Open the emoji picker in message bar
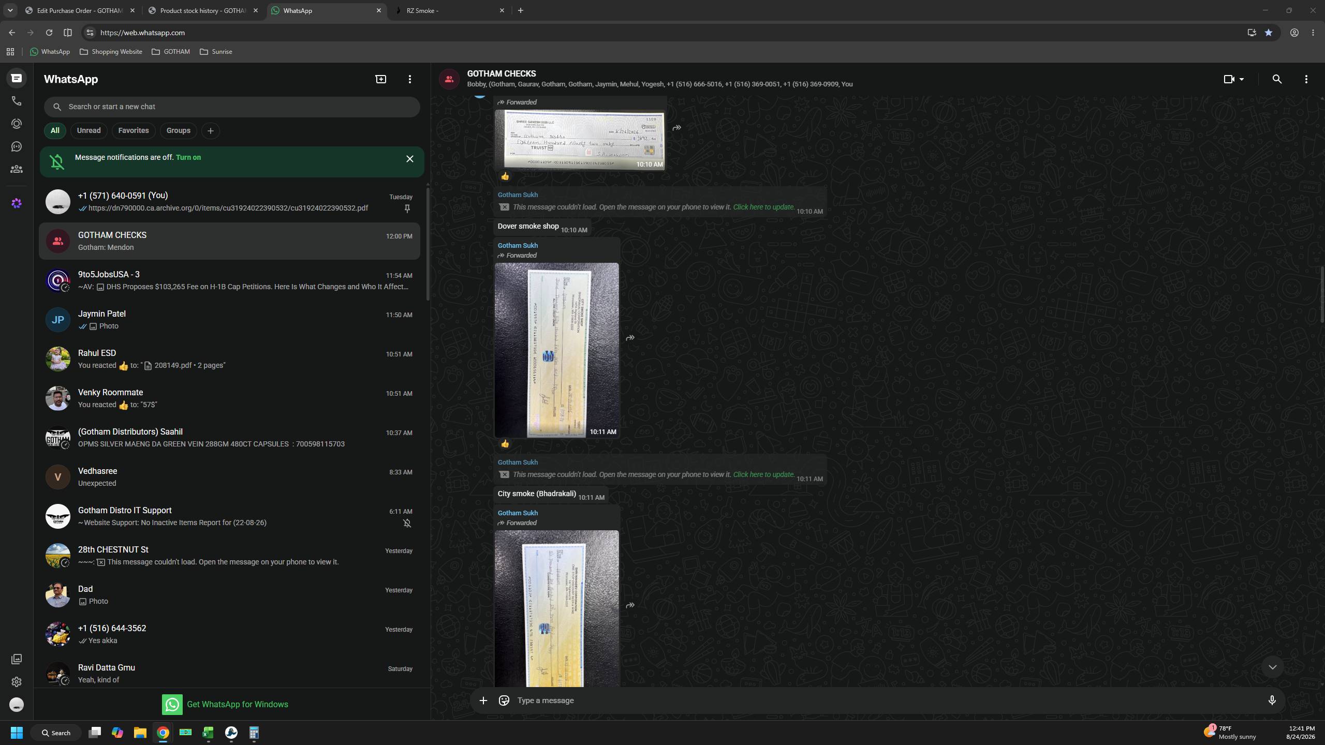Image resolution: width=1325 pixels, height=745 pixels. 504,701
